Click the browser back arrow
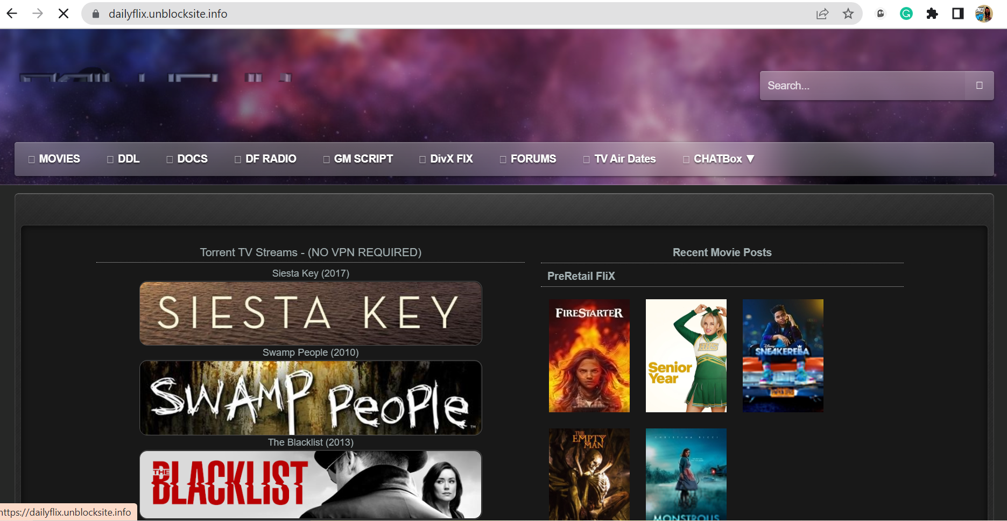The width and height of the screenshot is (1007, 521). click(x=12, y=13)
